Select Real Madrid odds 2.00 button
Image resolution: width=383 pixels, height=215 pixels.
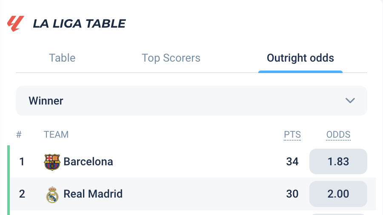(x=338, y=194)
